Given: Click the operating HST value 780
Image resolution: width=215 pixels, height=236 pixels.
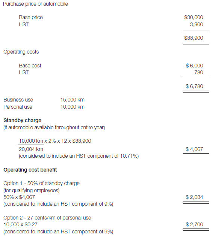Looking at the screenshot, I should click(199, 72).
